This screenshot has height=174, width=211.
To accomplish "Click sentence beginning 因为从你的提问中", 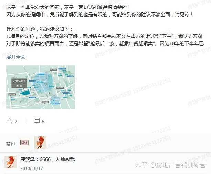I will click(100, 14).
